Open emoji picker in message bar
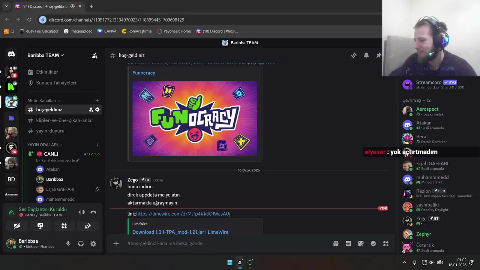 pyautogui.click(x=373, y=244)
